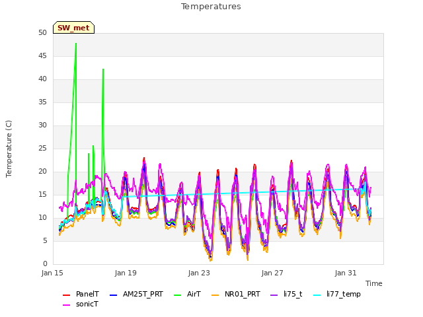Click the green AirT color marker
The height and width of the screenshot is (317, 423).
point(178,295)
